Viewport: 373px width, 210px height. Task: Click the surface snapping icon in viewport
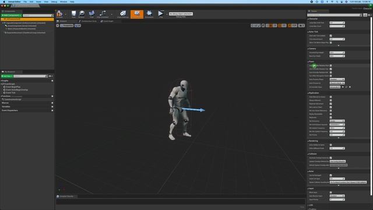pyautogui.click(x=263, y=26)
